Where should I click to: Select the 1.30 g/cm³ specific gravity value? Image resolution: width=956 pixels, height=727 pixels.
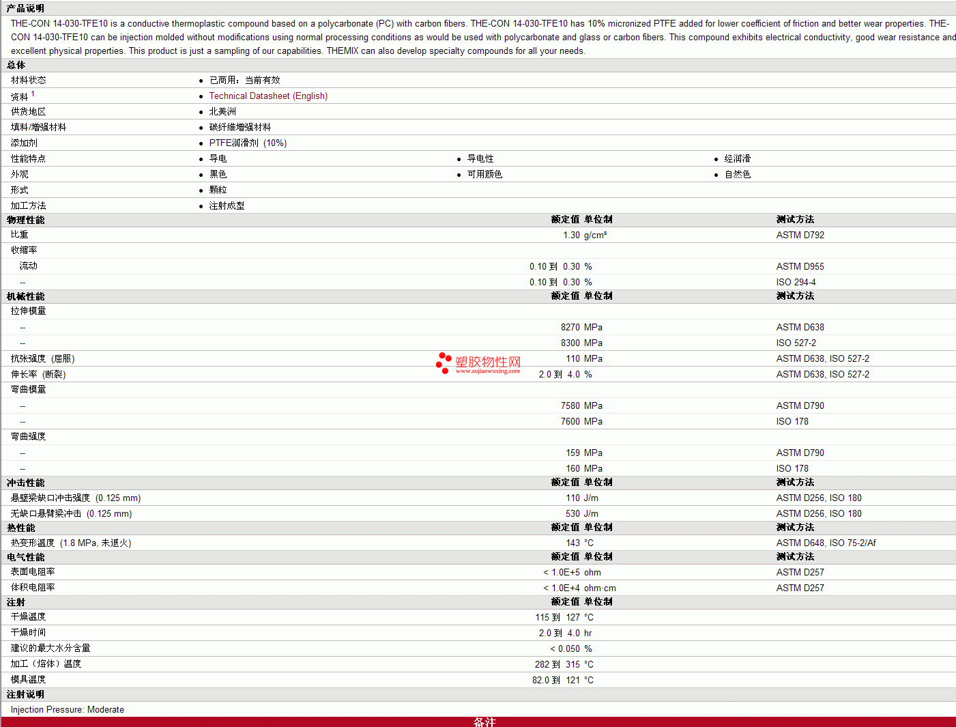tap(585, 236)
